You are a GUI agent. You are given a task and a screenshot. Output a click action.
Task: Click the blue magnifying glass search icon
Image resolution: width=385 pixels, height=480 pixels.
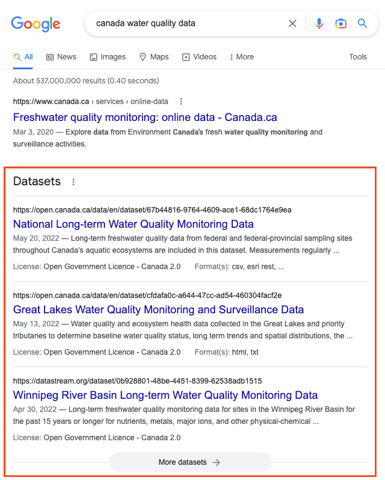(x=362, y=23)
